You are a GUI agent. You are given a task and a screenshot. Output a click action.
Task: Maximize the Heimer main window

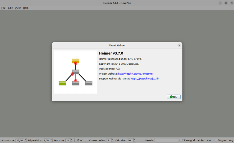(226, 3)
